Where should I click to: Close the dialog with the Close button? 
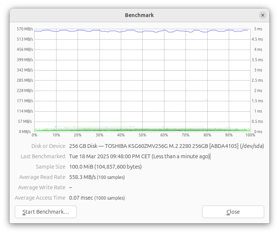(233, 212)
